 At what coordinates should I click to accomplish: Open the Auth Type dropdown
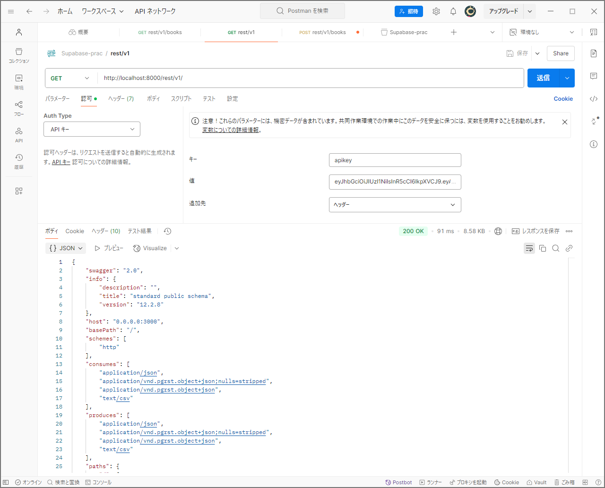pyautogui.click(x=92, y=129)
